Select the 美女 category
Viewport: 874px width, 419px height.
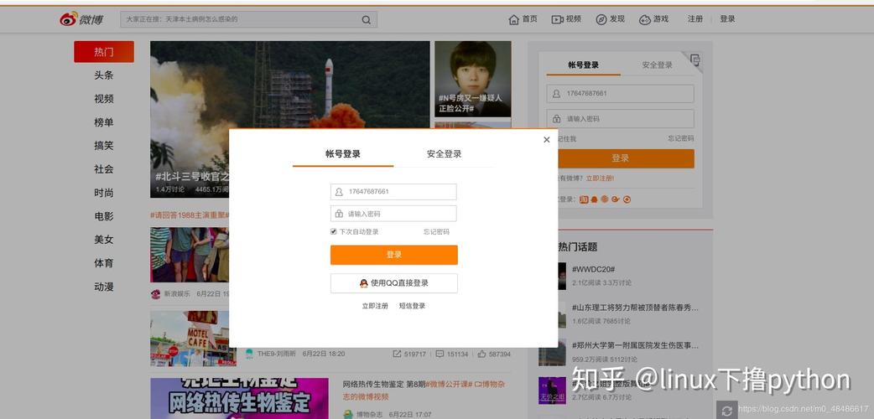pyautogui.click(x=104, y=240)
